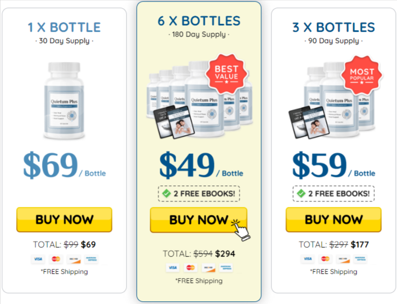Click the 1 X BOTTLE heading
This screenshot has height=304, width=397.
click(x=64, y=27)
